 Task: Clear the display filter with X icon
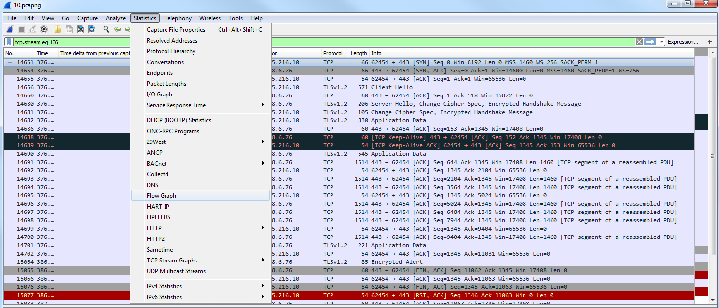tap(639, 42)
